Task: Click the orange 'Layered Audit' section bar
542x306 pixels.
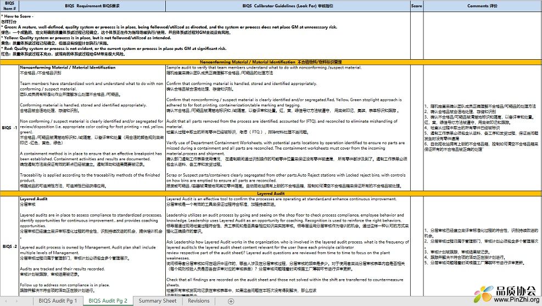Action: click(271, 194)
